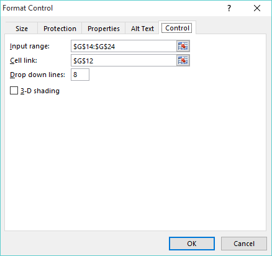Click the Cancel button
This screenshot has height=256, width=272.
244,244
